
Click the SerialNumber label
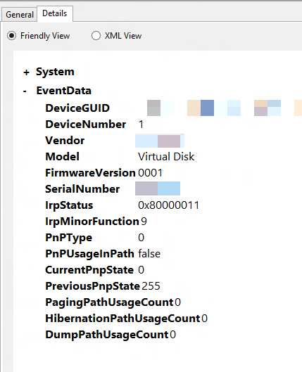(x=82, y=189)
